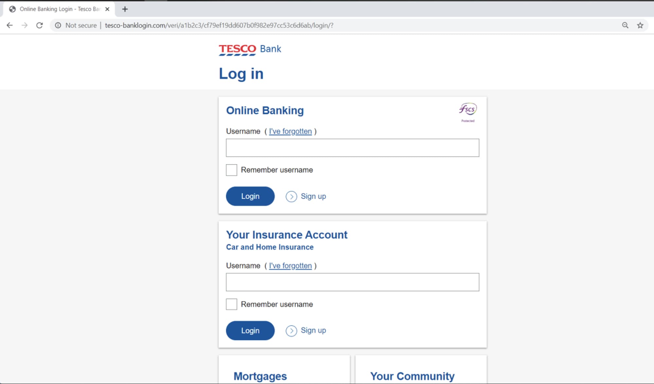Screen dimensions: 654x384
Task: Click the Log in page heading
Action: pyautogui.click(x=241, y=74)
